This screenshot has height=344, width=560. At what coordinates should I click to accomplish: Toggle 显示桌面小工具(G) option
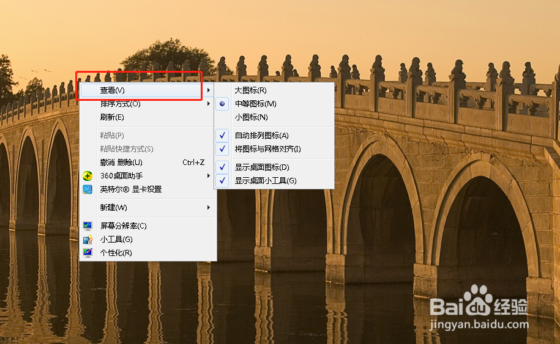pyautogui.click(x=274, y=181)
